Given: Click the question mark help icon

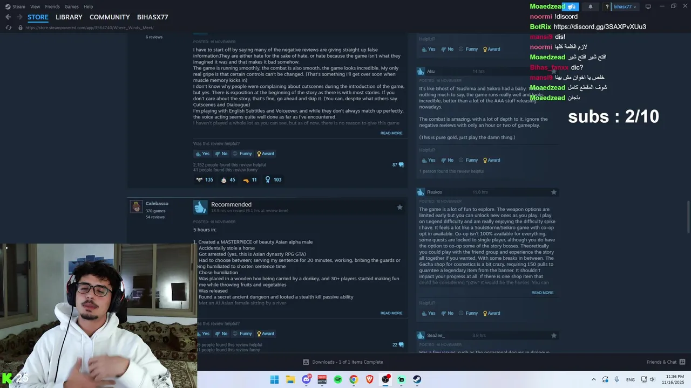Looking at the screenshot, I should 607,6.
